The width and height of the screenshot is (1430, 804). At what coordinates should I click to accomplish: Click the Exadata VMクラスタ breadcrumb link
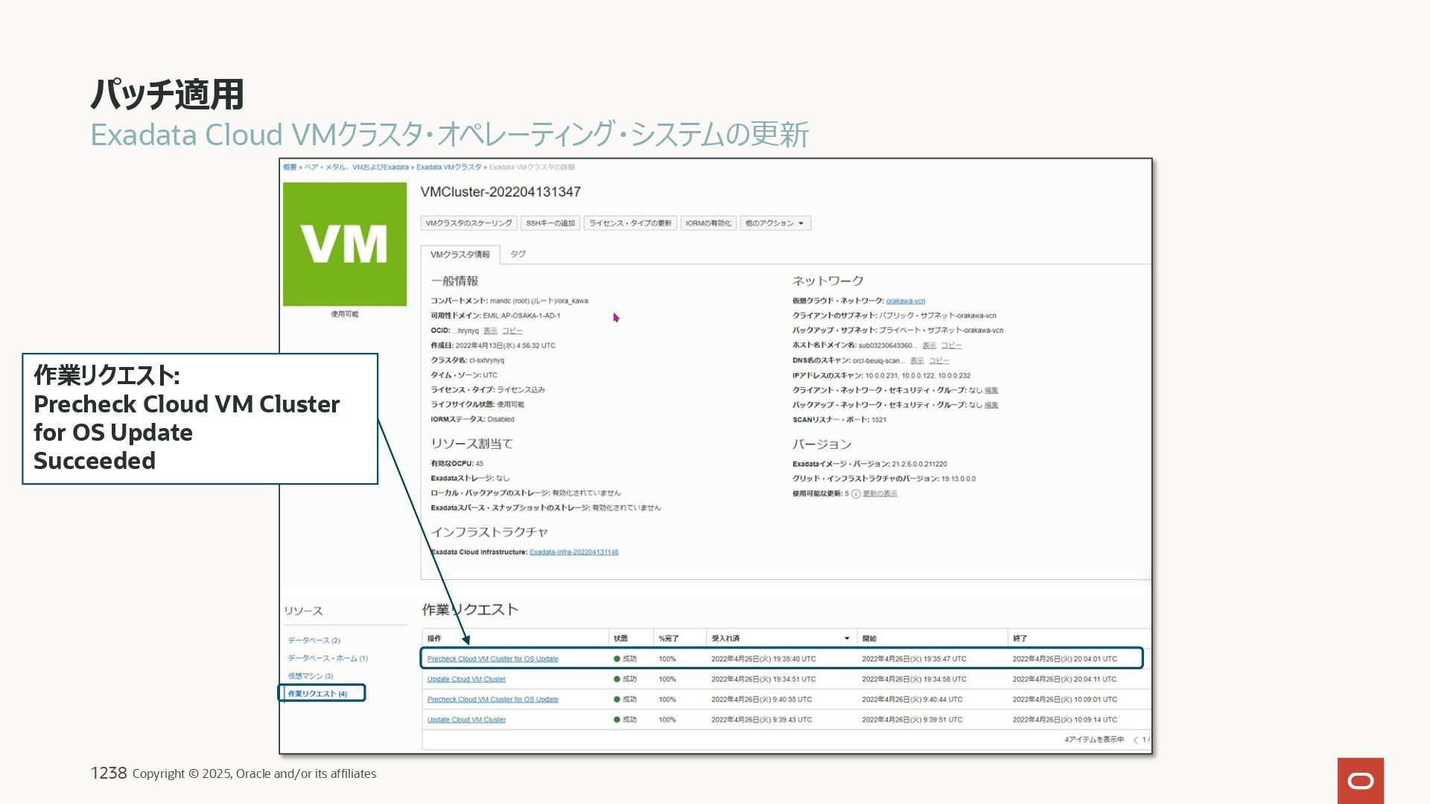click(x=448, y=167)
